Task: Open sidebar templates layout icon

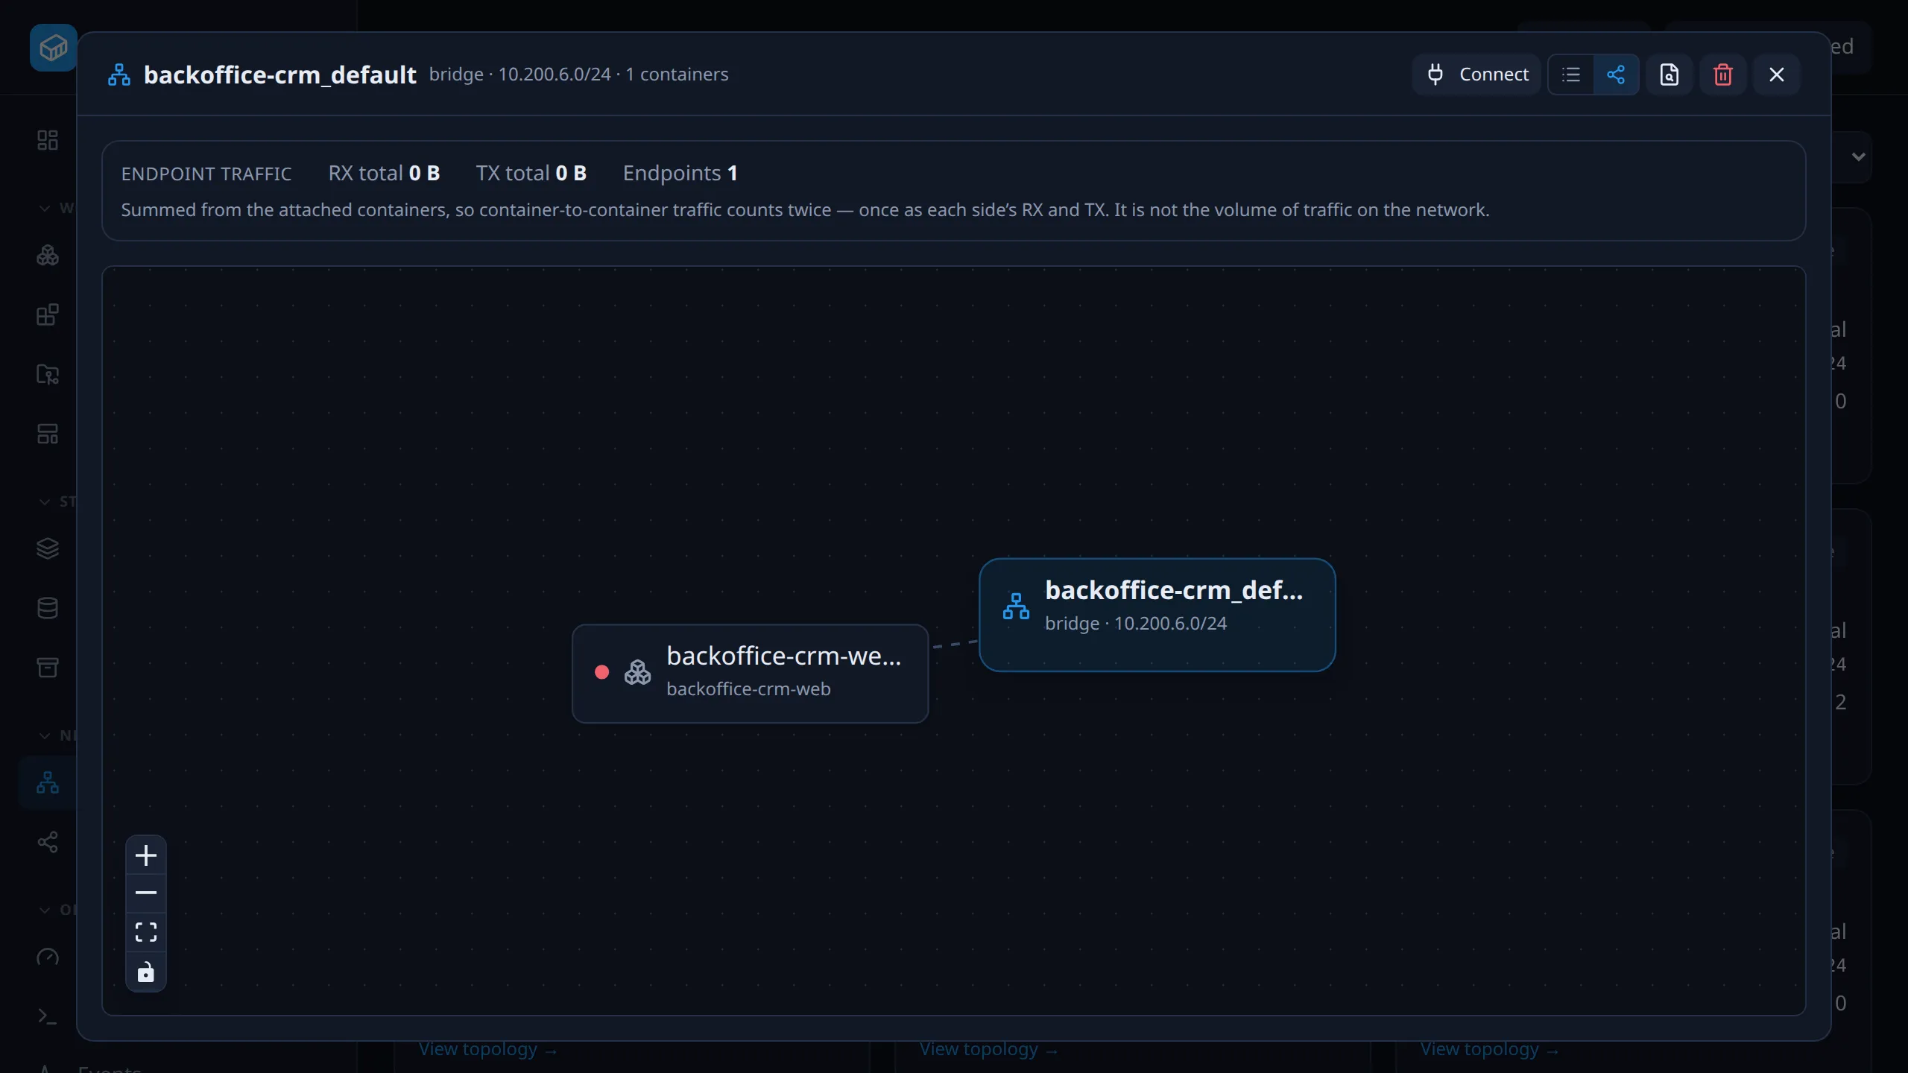Action: (x=48, y=434)
